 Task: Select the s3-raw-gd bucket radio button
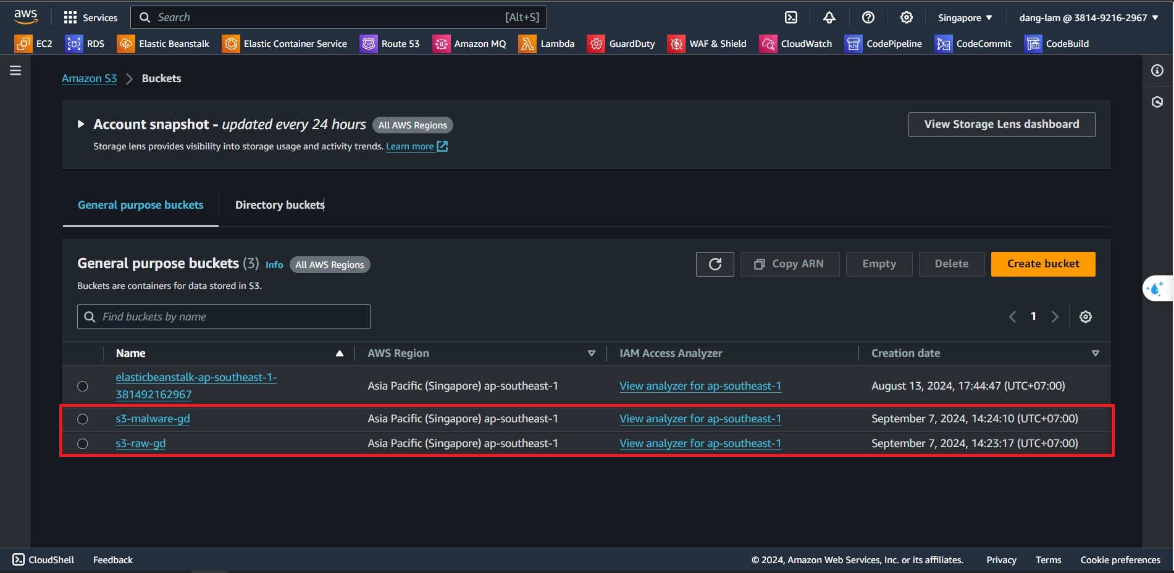83,444
